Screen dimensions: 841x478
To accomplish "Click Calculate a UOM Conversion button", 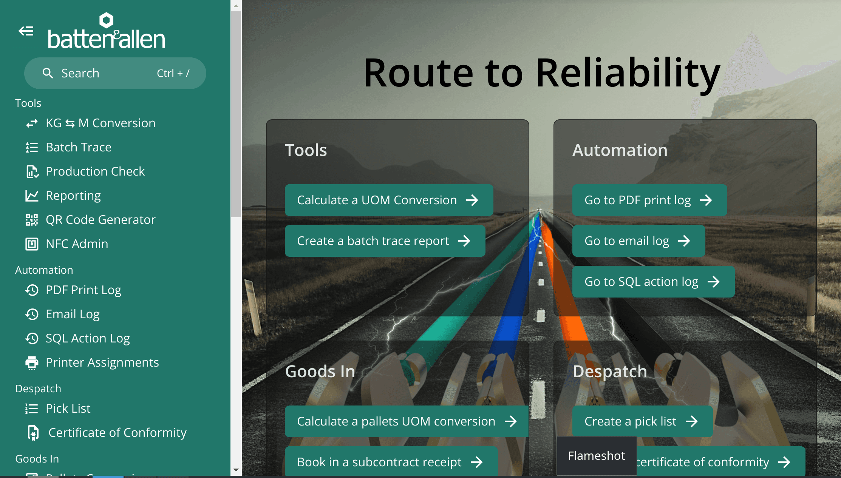I will (x=388, y=200).
